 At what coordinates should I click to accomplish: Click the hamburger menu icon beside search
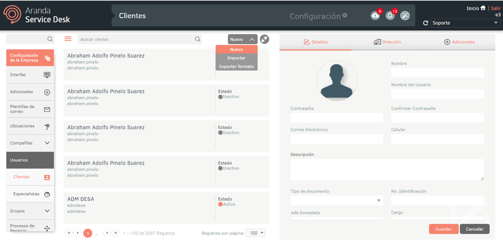click(x=68, y=39)
